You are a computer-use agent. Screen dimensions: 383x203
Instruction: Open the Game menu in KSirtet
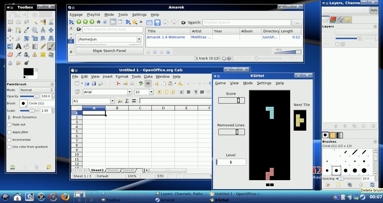pos(220,83)
